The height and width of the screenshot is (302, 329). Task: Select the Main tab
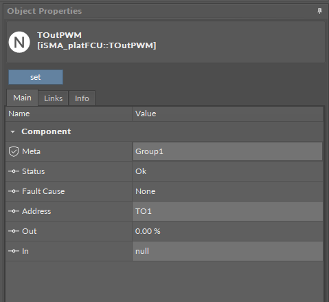(x=22, y=98)
